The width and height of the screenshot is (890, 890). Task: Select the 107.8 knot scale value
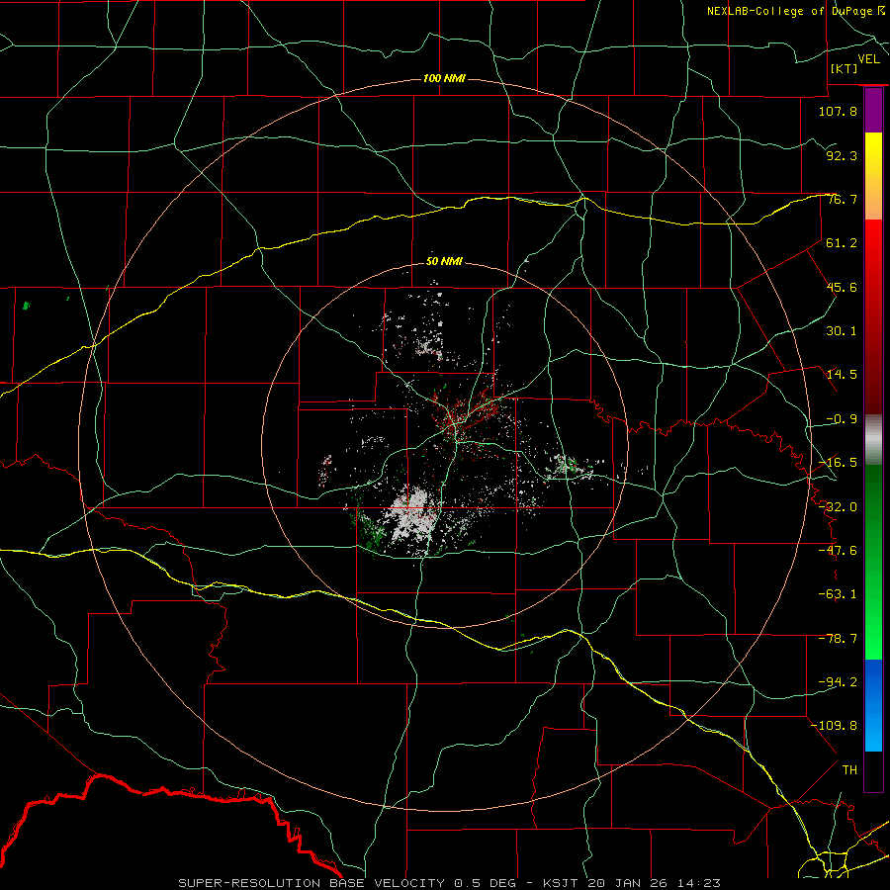pyautogui.click(x=838, y=111)
